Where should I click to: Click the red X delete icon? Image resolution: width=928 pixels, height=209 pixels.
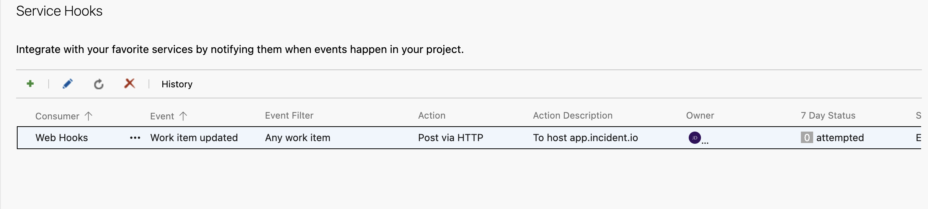(x=130, y=83)
